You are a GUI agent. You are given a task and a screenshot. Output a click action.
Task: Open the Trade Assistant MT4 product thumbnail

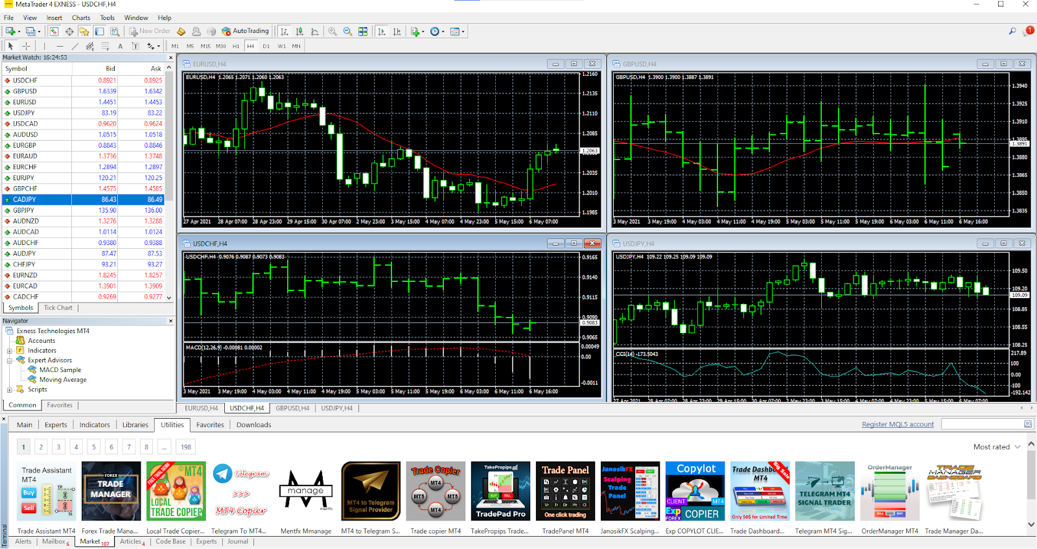coord(47,491)
